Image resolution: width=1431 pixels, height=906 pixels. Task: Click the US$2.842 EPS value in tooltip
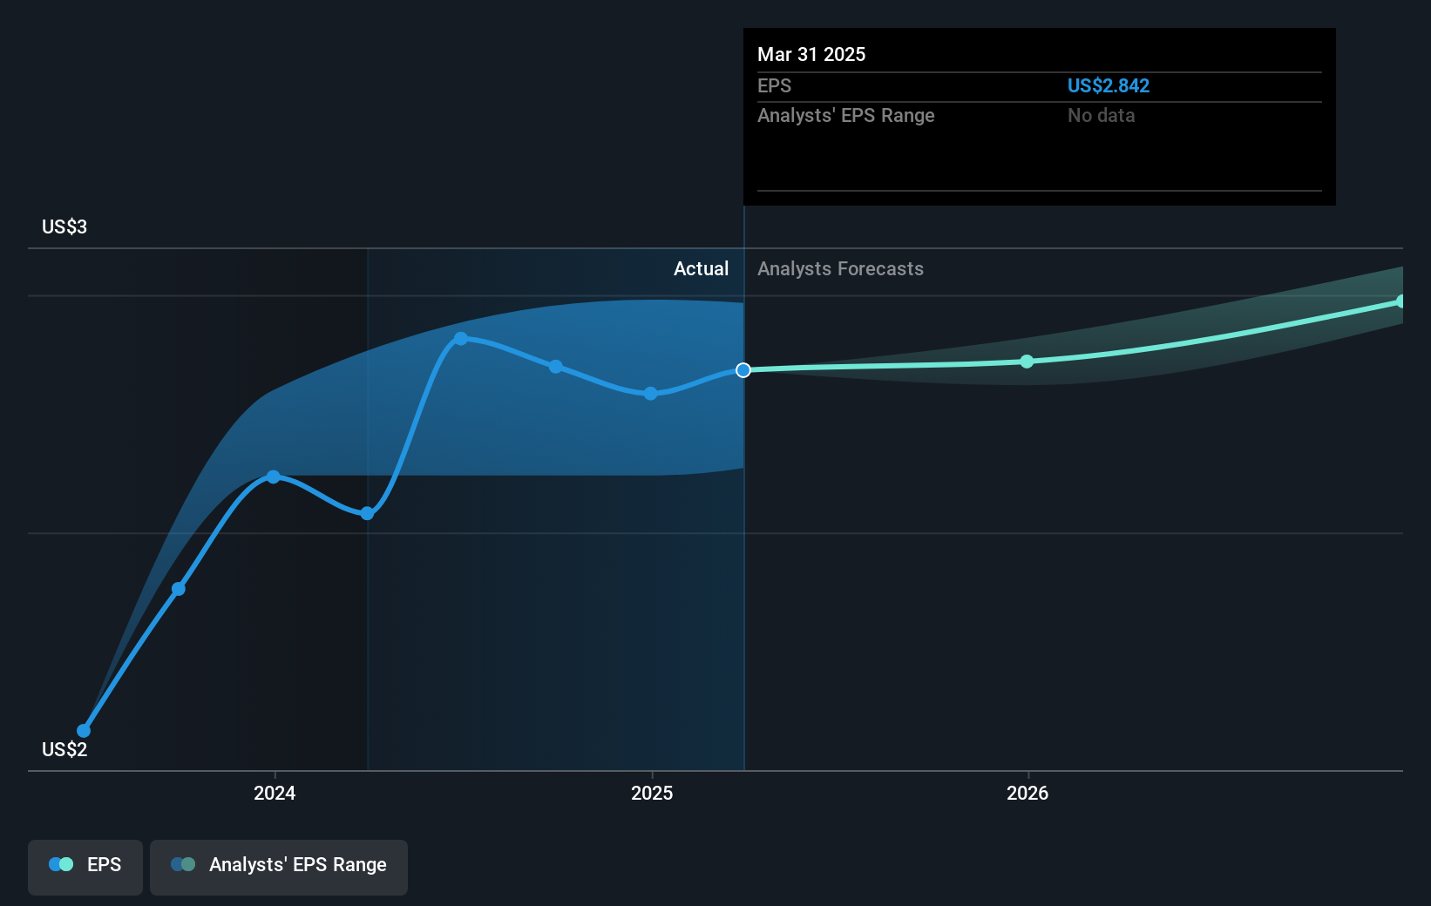[x=1109, y=85]
